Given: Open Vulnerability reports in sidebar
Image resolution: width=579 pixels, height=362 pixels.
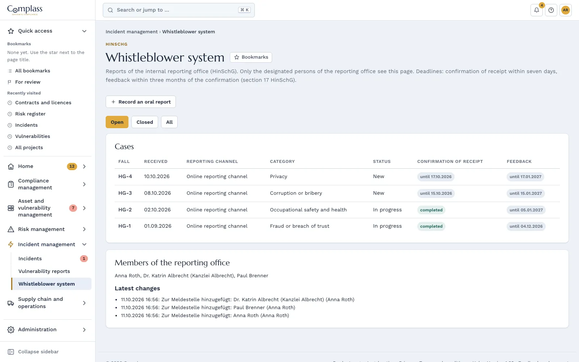Looking at the screenshot, I should 51,271.
